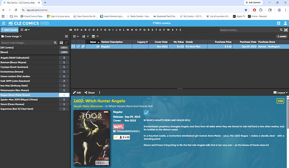289x168 pixels.
Task: Toggle folder sort by count icon
Action: click(66, 43)
